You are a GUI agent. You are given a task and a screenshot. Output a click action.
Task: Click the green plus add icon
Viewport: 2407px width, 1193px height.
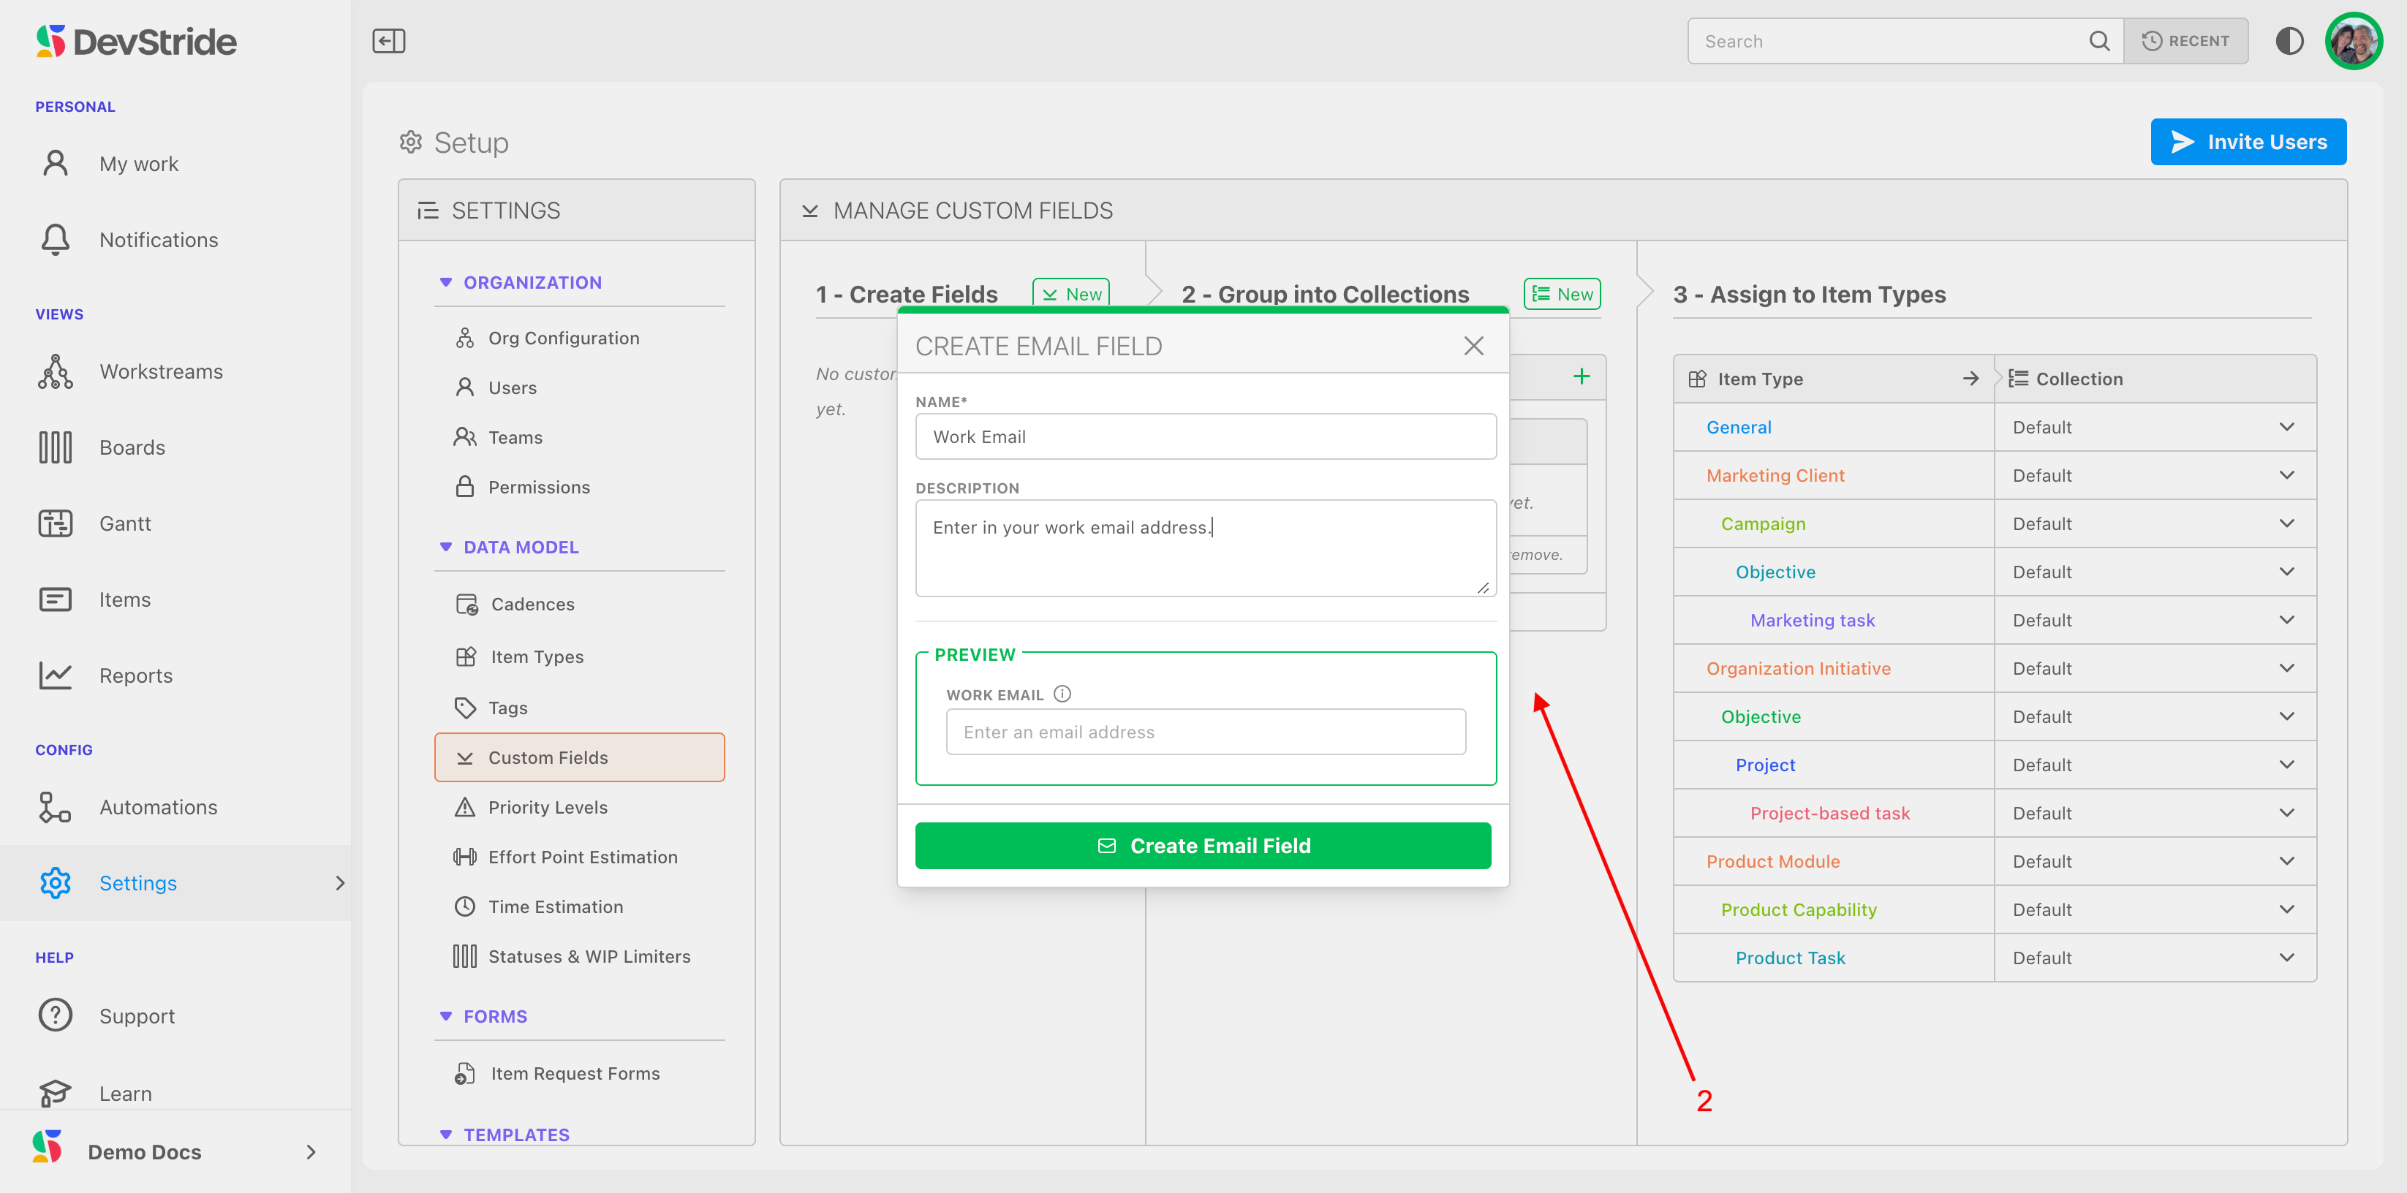click(1581, 376)
